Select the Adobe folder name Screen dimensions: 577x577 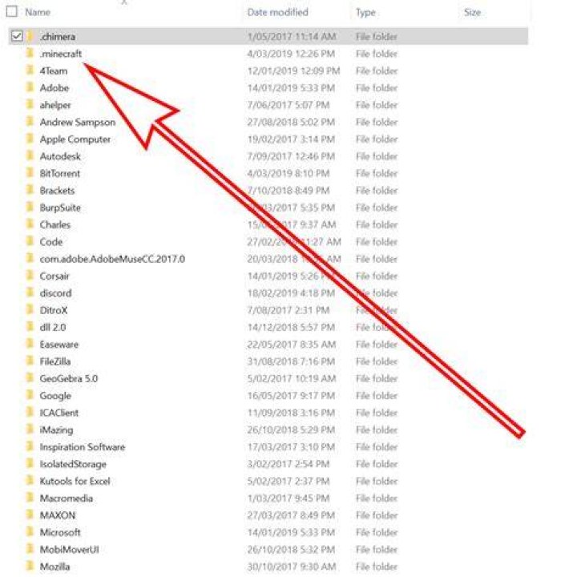(54, 88)
